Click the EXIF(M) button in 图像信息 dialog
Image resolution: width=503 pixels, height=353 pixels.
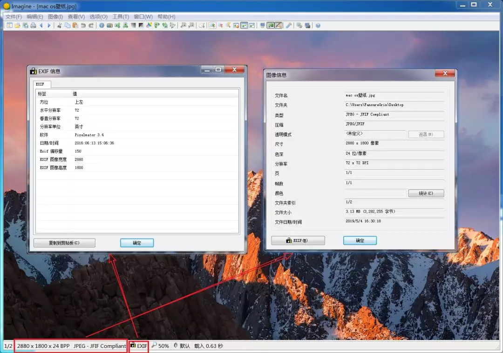point(298,240)
